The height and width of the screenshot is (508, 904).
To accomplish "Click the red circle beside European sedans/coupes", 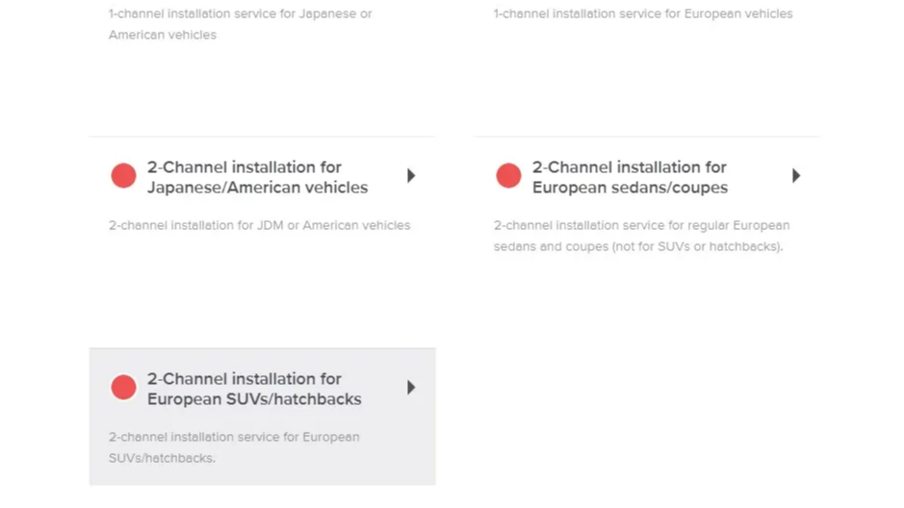I will click(508, 176).
